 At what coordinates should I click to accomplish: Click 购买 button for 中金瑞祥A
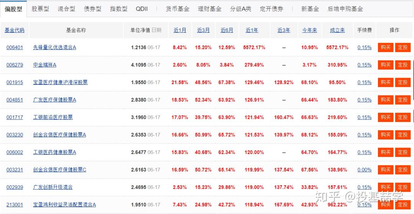[386, 65]
